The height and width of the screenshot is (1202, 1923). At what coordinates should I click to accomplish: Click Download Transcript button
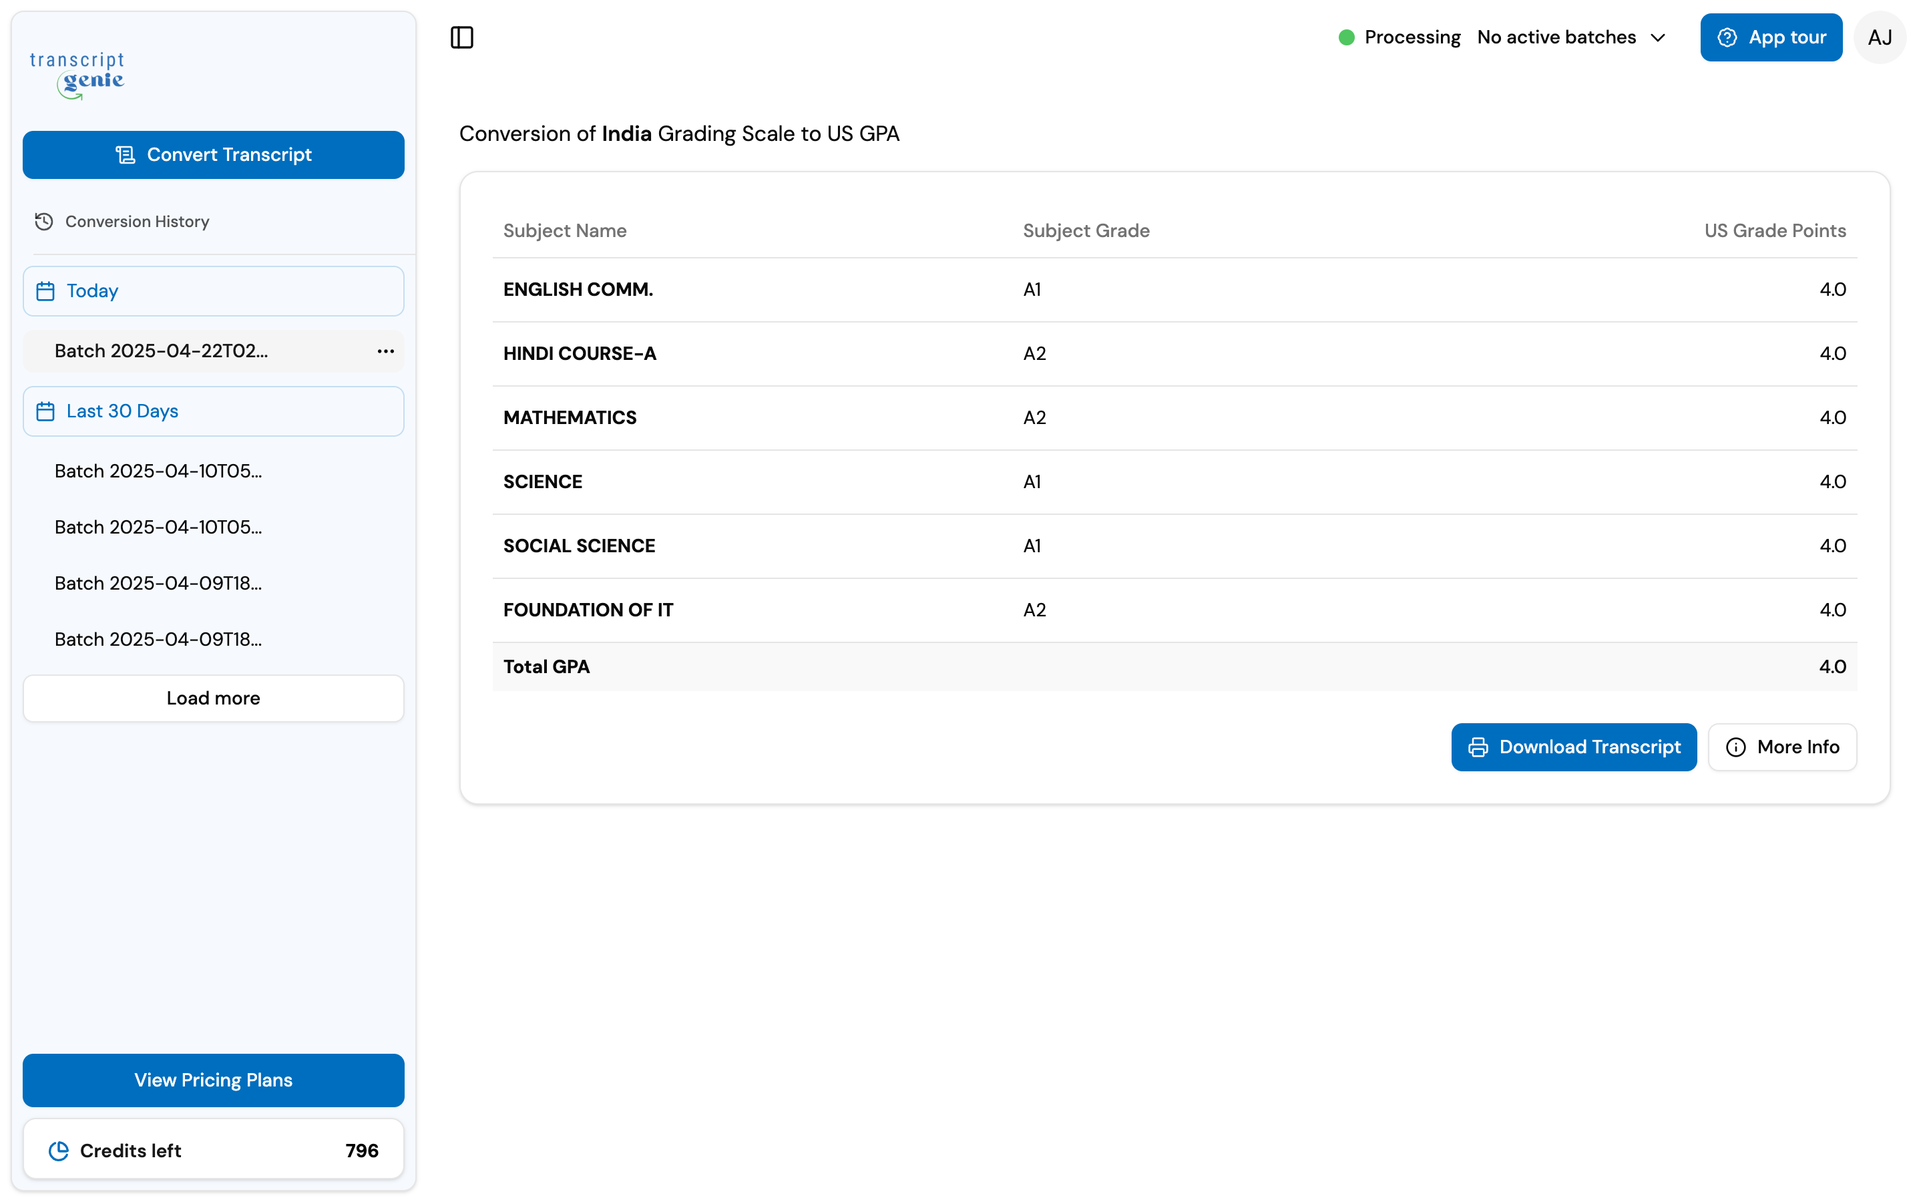tap(1573, 747)
